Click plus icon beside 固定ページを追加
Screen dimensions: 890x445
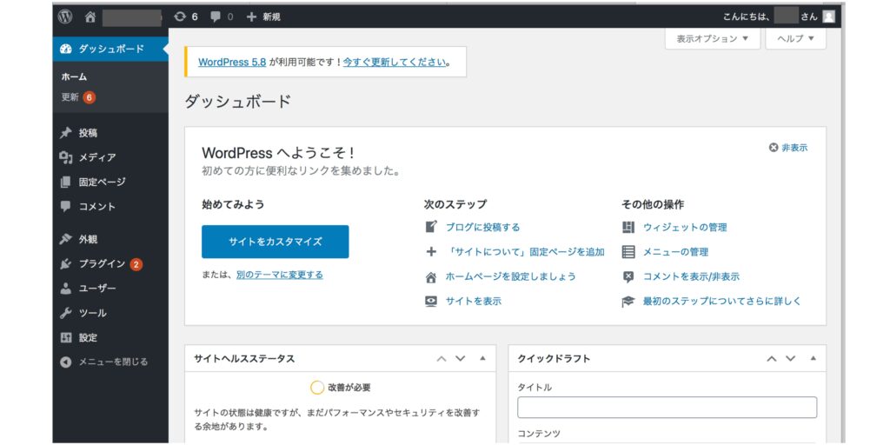[431, 252]
